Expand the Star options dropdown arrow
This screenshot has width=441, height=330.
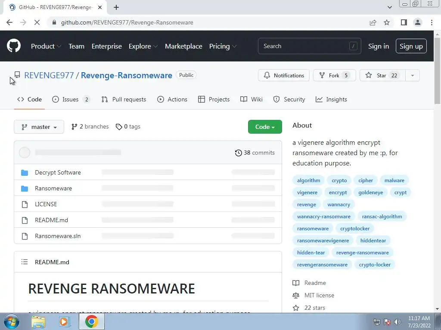412,76
